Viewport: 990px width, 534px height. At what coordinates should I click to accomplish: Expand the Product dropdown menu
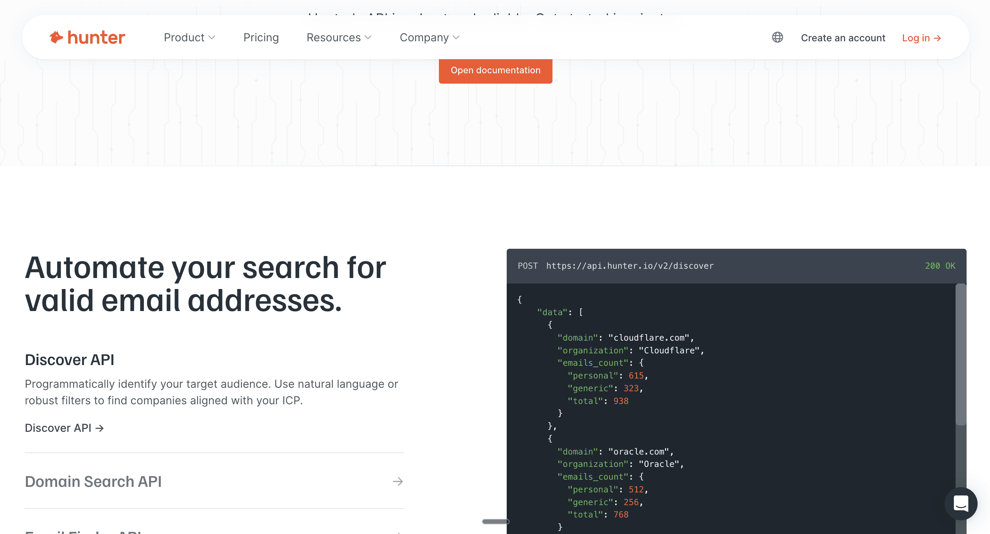tap(189, 37)
